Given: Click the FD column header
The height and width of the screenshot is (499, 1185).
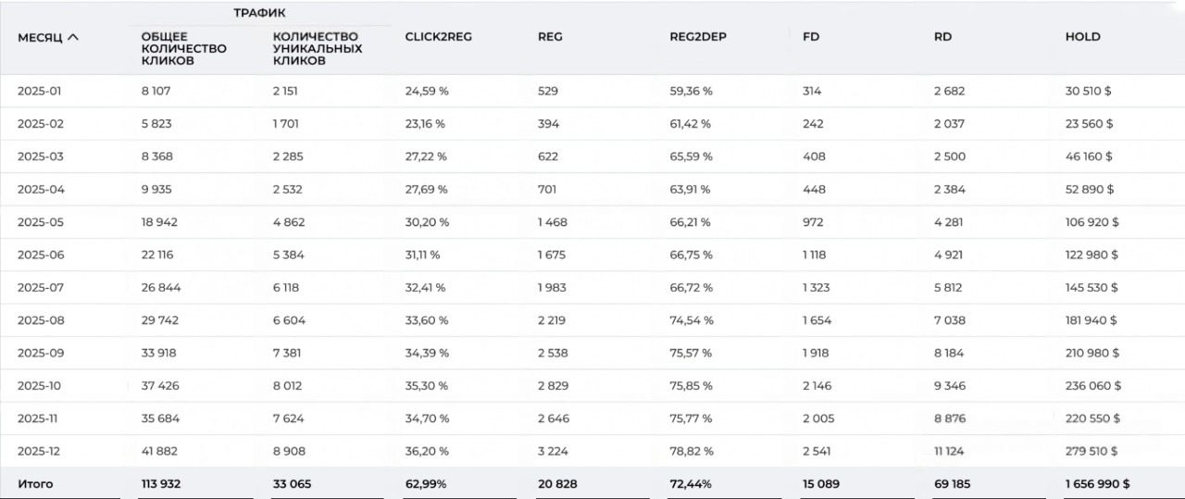Looking at the screenshot, I should point(811,37).
